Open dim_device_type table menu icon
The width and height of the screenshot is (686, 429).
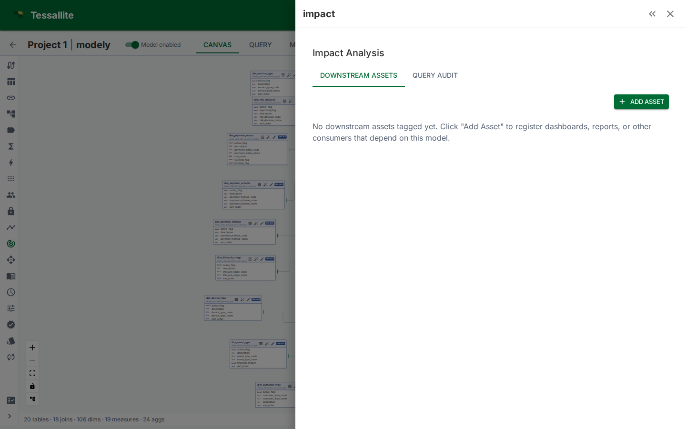tap(236, 300)
